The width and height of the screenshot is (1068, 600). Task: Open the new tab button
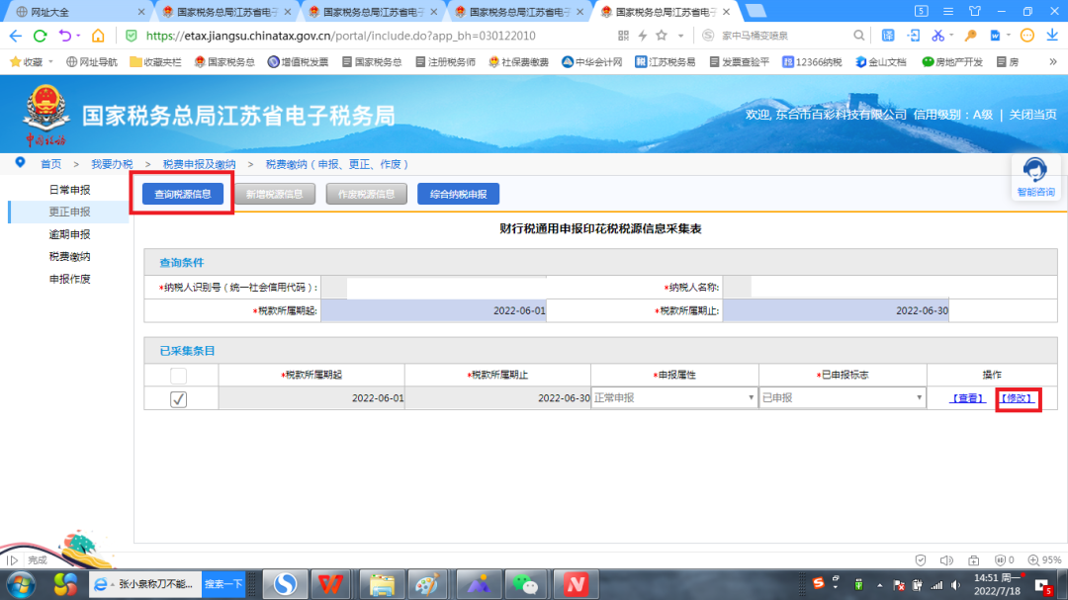pos(756,11)
